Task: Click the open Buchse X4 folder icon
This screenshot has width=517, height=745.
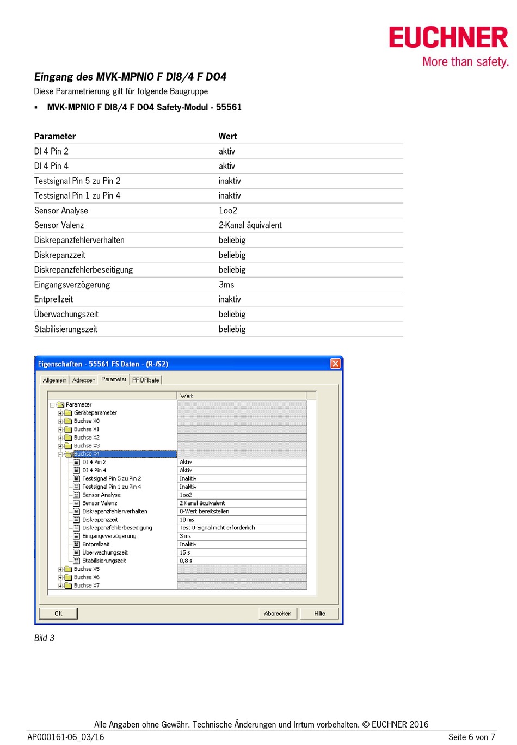Action: (69, 453)
